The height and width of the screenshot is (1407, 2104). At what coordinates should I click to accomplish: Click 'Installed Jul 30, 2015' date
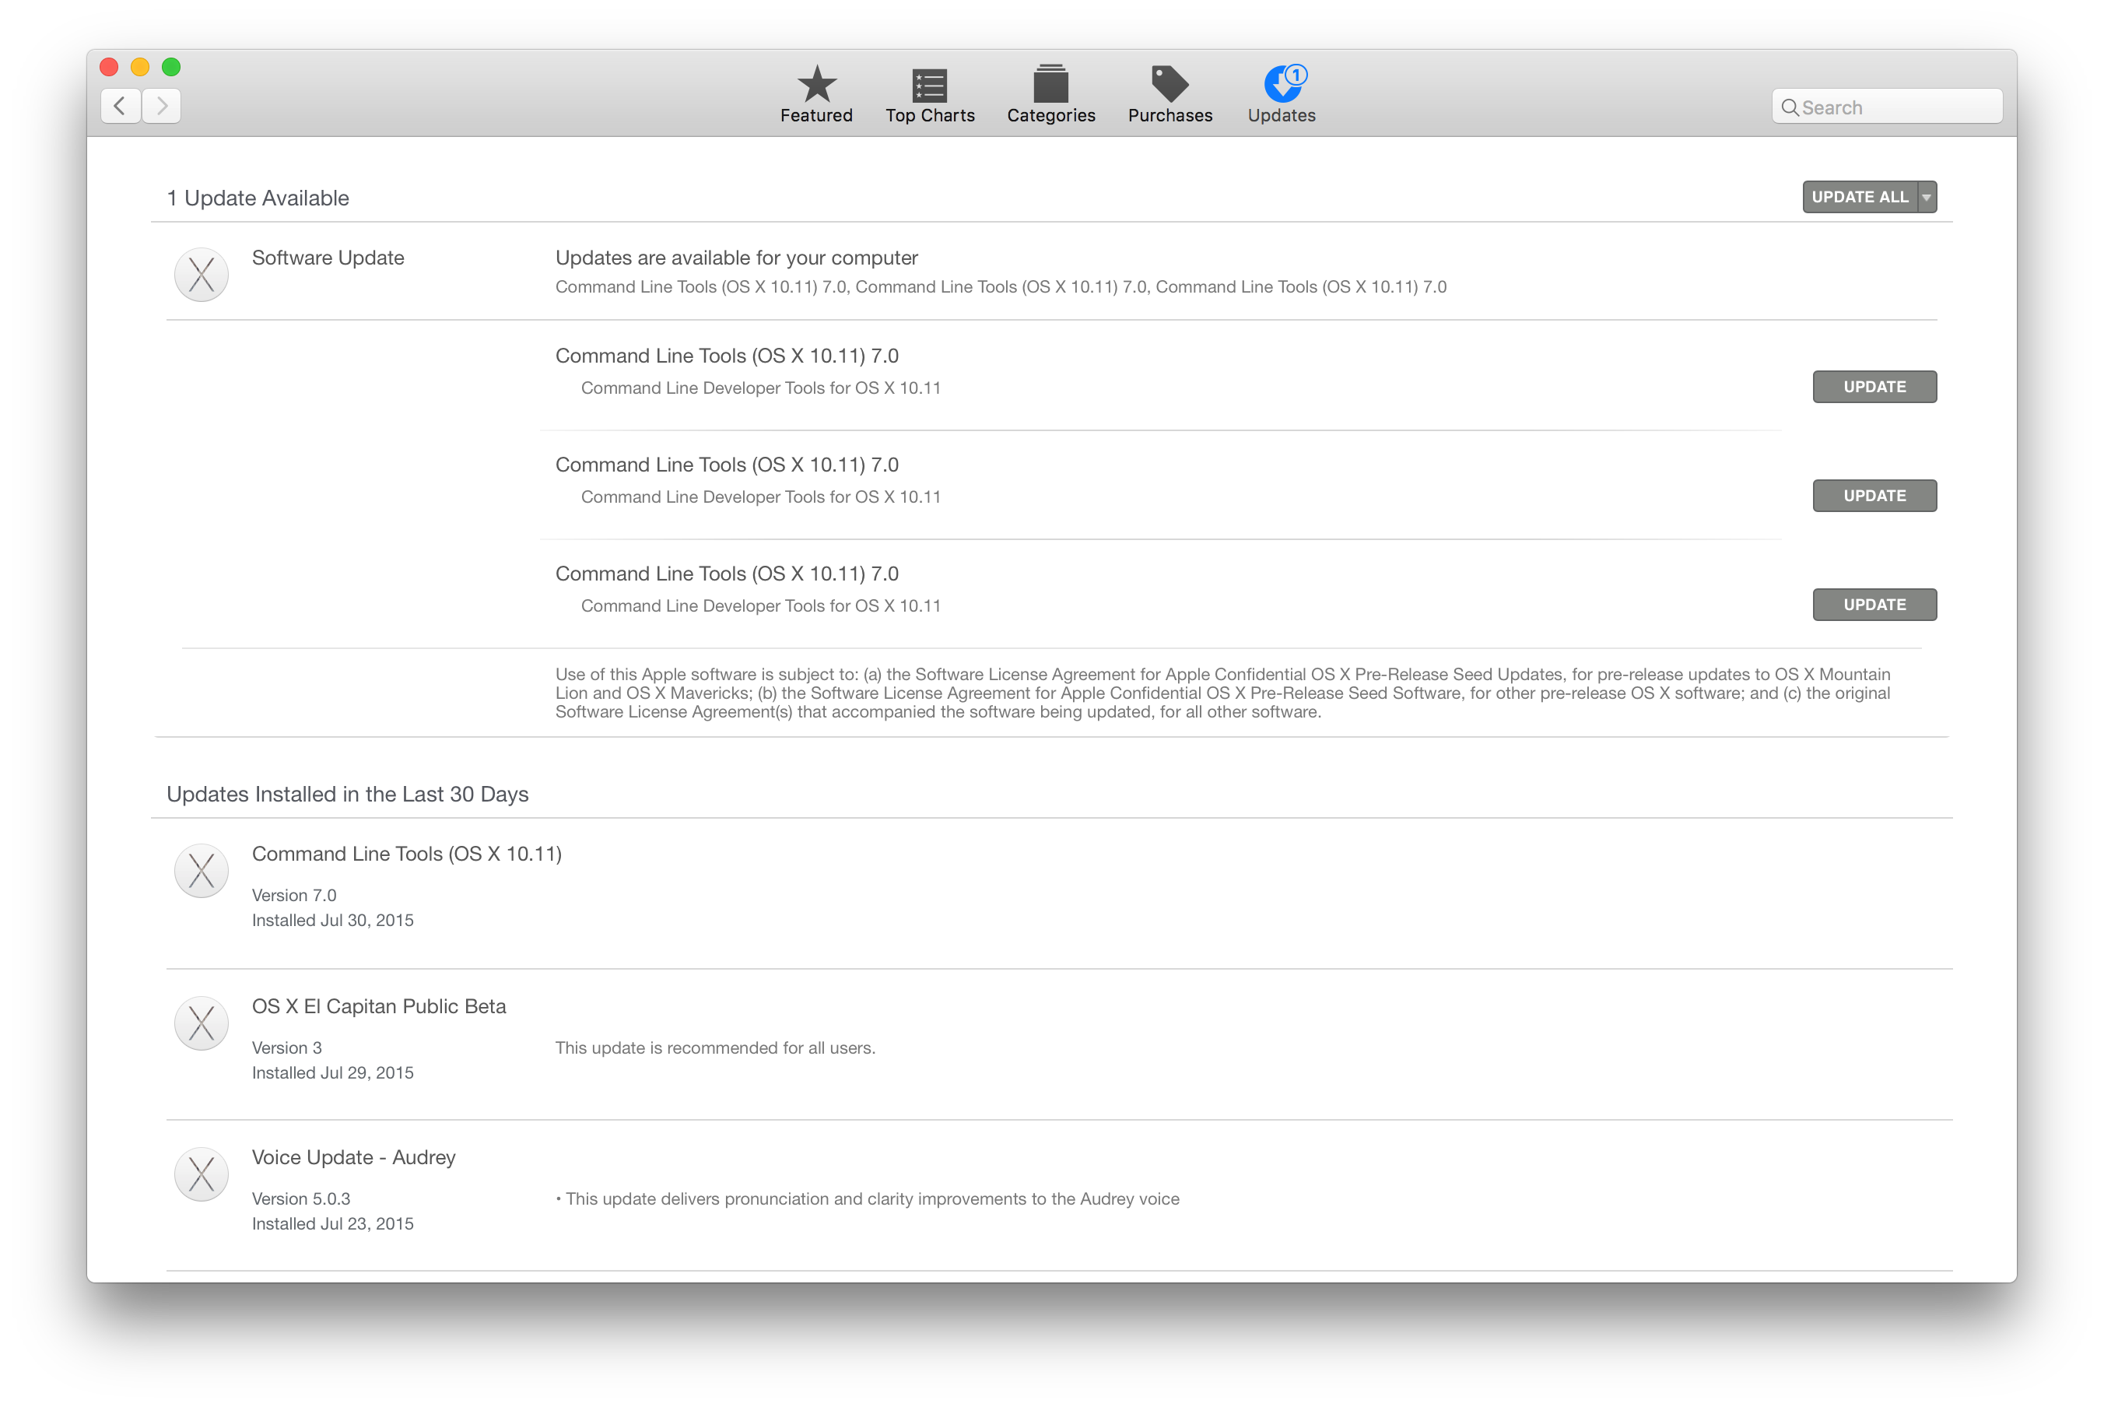pyautogui.click(x=333, y=921)
